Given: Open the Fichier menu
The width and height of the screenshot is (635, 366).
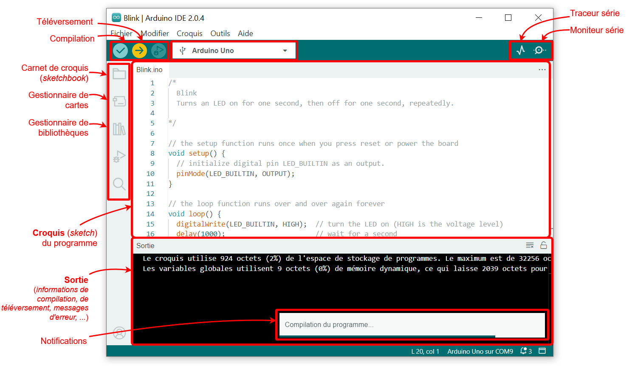Looking at the screenshot, I should coord(121,34).
